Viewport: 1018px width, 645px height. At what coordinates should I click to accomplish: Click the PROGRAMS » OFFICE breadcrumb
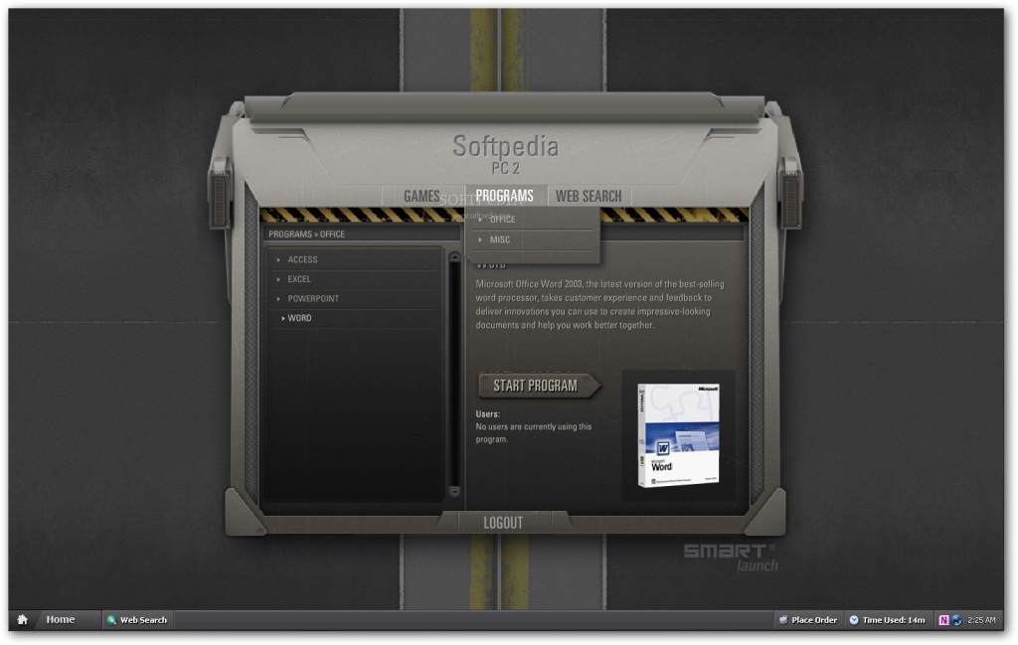coord(306,235)
